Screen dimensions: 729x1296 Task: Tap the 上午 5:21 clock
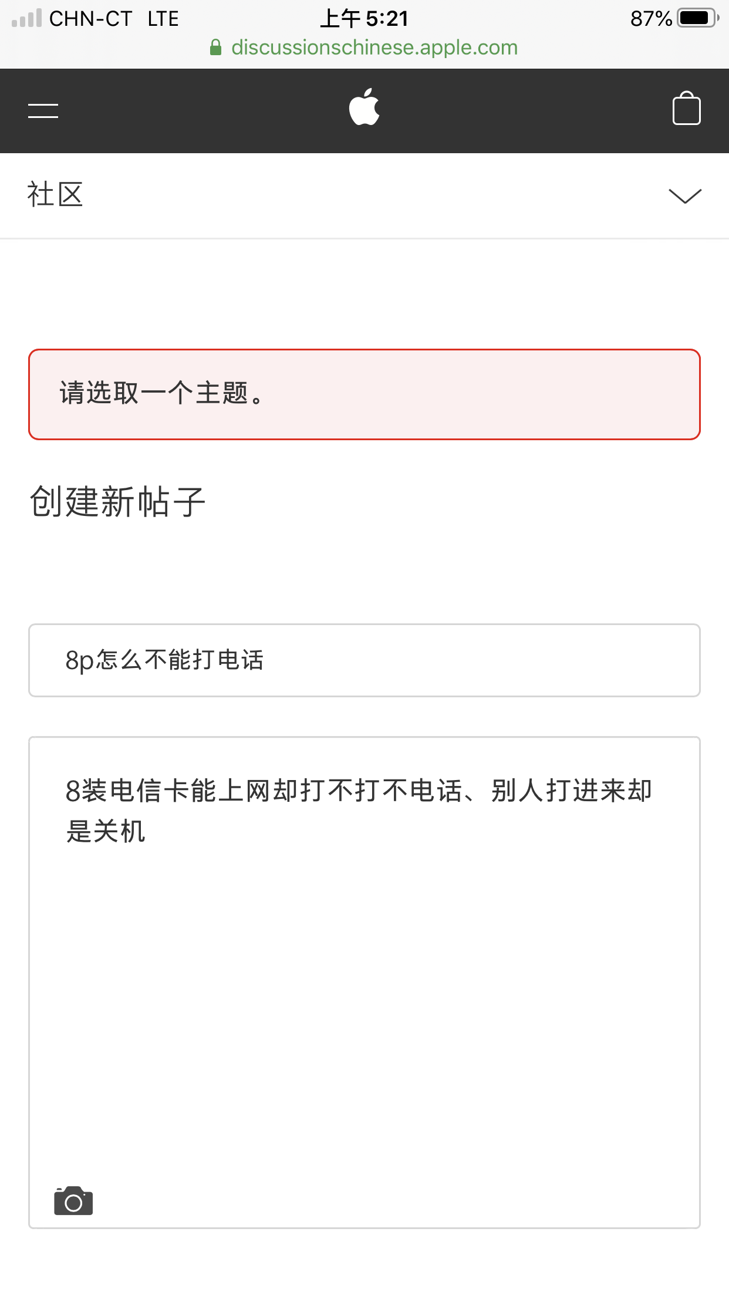[364, 19]
